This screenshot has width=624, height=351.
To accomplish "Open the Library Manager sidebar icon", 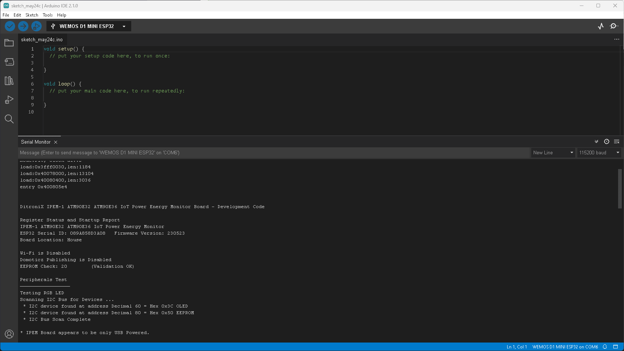I will click(x=9, y=81).
